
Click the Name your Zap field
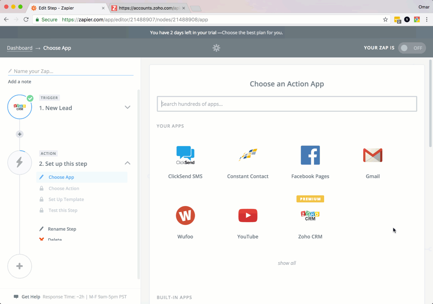pyautogui.click(x=71, y=71)
